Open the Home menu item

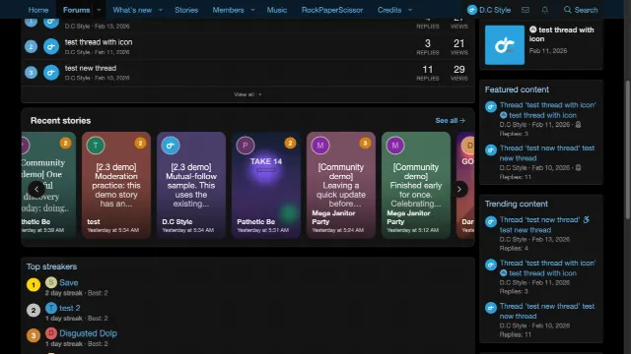[x=38, y=10]
